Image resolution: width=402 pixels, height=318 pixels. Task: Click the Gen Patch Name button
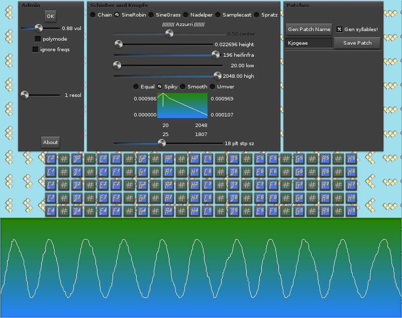click(x=309, y=29)
